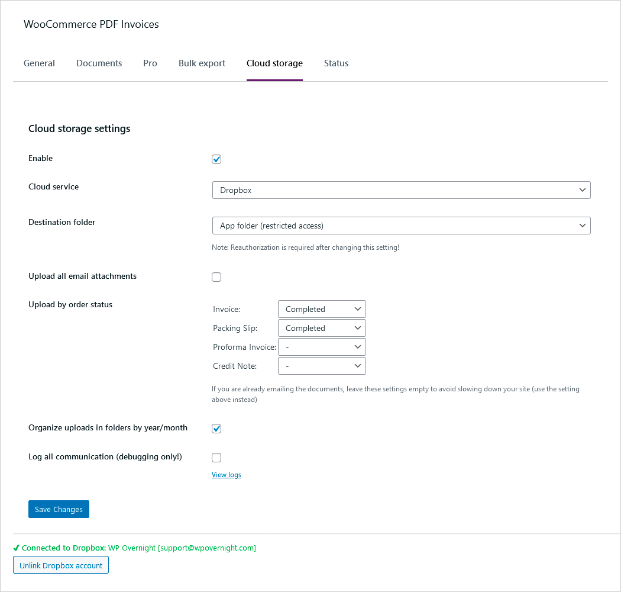Image resolution: width=621 pixels, height=592 pixels.
Task: Open the Credit Note status dropdown
Action: click(x=322, y=366)
